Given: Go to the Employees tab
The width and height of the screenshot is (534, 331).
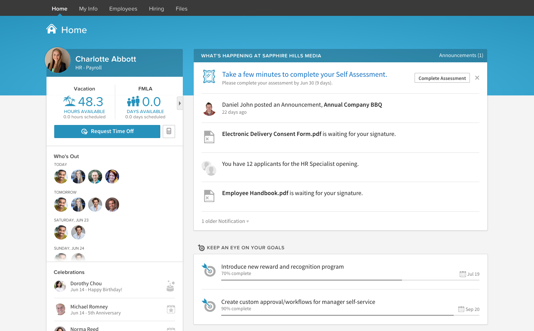Looking at the screenshot, I should (123, 8).
